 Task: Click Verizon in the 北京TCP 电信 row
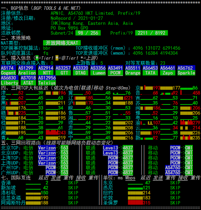[47, 148]
